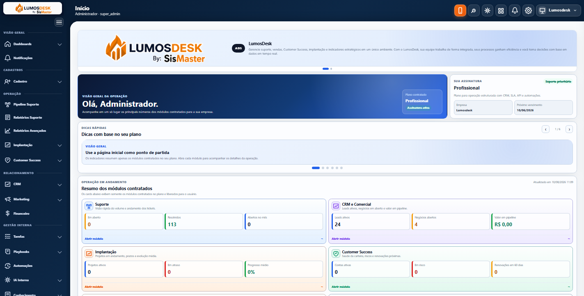Click the Financeiro dollar icon
Screen dimensions: 584x296
[x=7, y=213]
